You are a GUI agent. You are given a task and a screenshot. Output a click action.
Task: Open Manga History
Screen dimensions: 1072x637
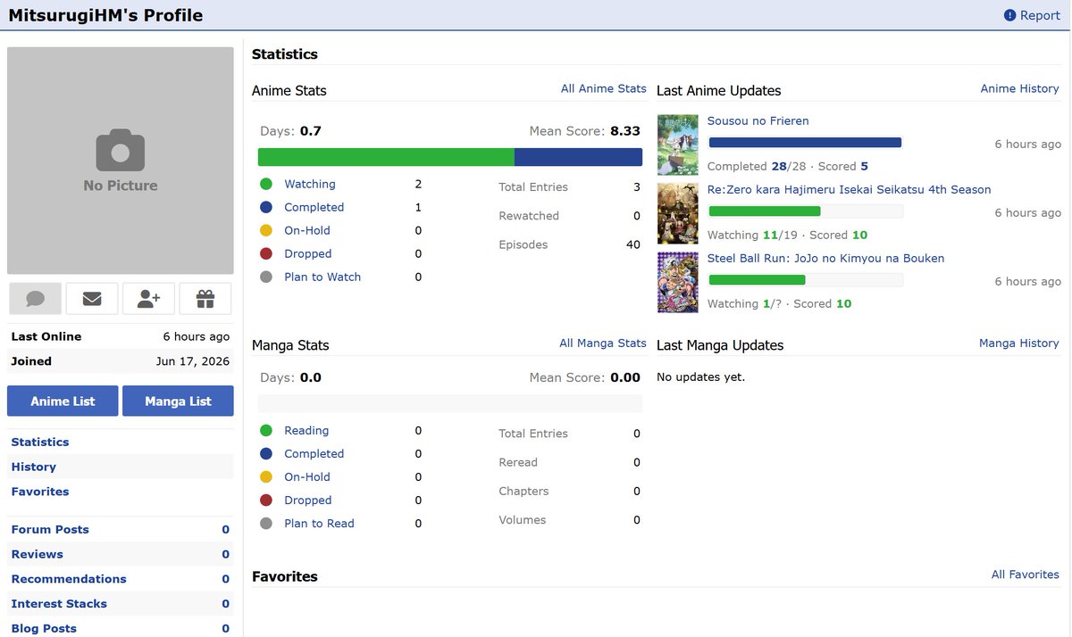pos(1018,343)
